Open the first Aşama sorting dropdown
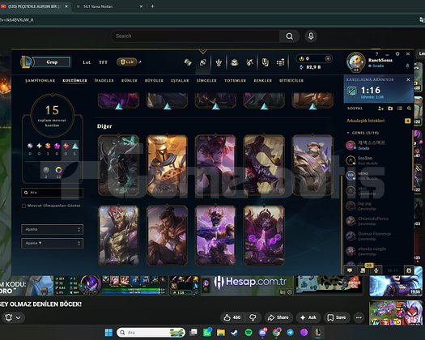The height and width of the screenshot is (340, 425). click(52, 229)
